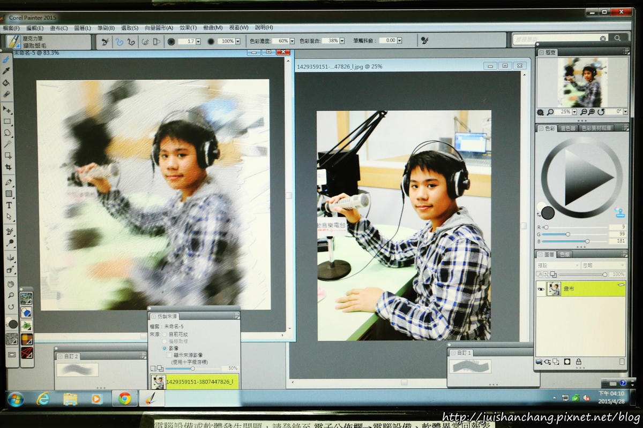This screenshot has width=643, height=428.
Task: Click the clone color stamp icon
Action: [x=620, y=212]
